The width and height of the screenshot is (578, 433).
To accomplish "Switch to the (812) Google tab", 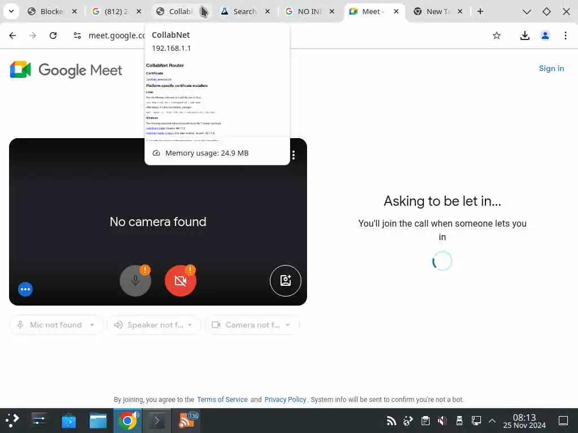I will point(115,11).
